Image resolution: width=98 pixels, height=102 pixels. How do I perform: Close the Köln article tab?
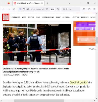pos(42,3)
